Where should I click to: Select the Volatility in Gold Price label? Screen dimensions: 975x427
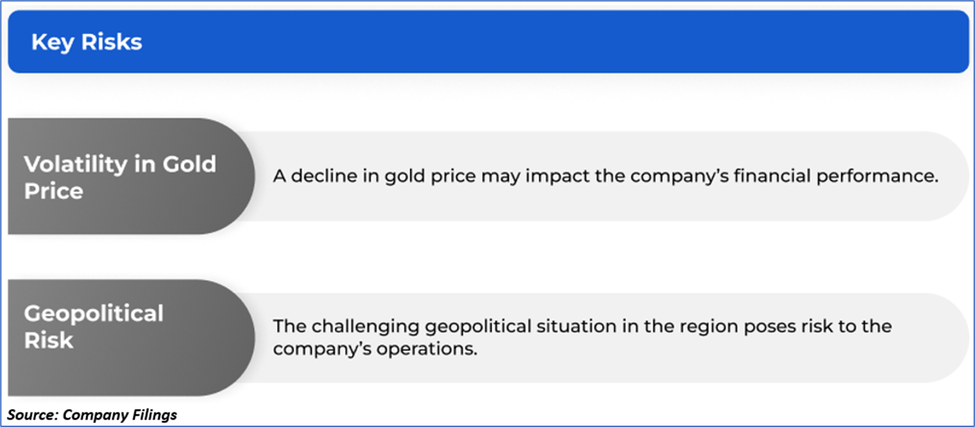(x=120, y=177)
